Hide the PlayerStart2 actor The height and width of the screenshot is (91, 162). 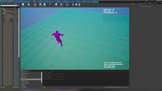1,20
